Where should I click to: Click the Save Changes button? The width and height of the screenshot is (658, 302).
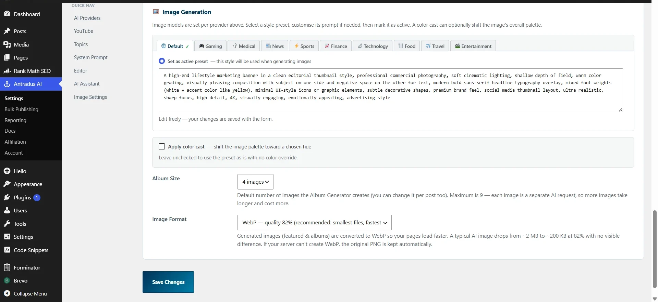pyautogui.click(x=168, y=282)
